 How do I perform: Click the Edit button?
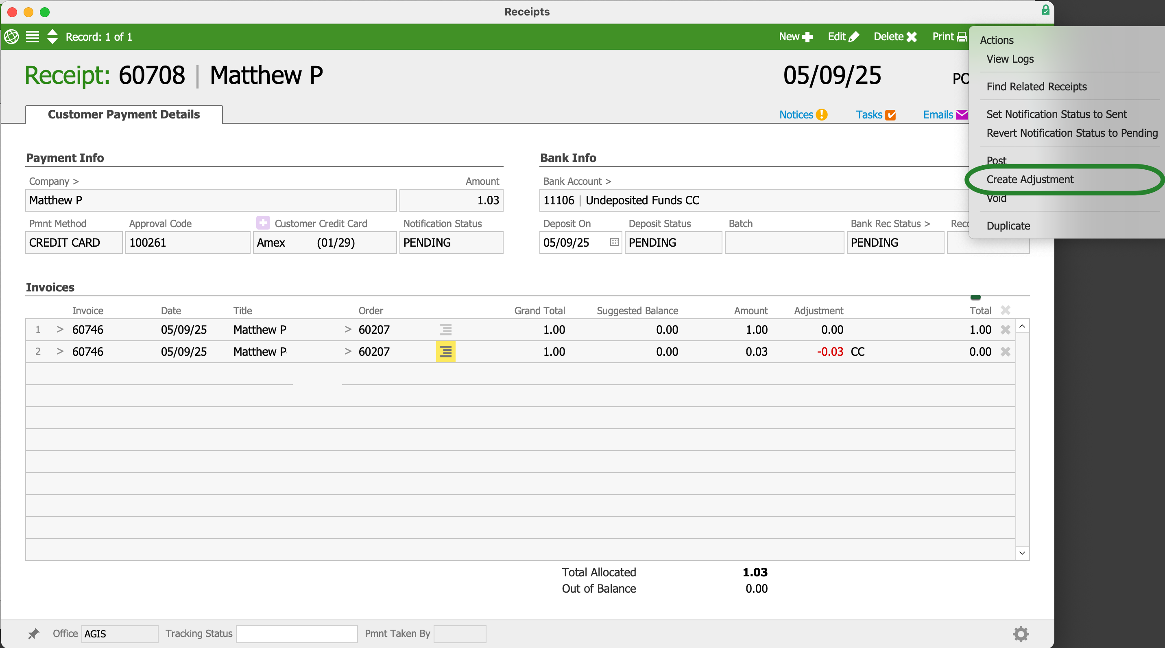coord(842,37)
